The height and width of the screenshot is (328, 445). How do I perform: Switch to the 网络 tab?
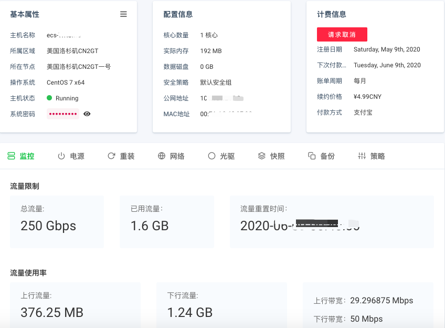pos(177,156)
